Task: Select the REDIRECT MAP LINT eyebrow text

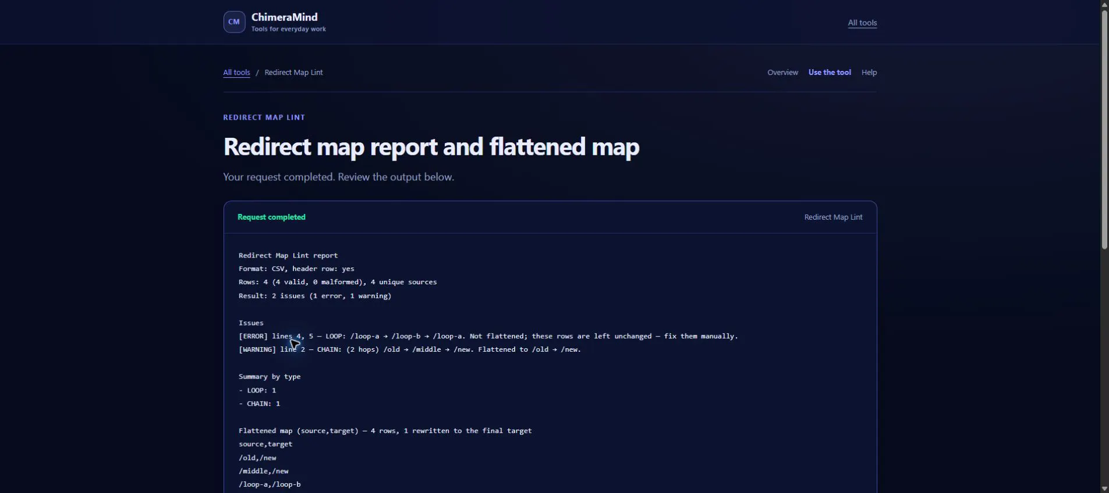Action: click(264, 117)
